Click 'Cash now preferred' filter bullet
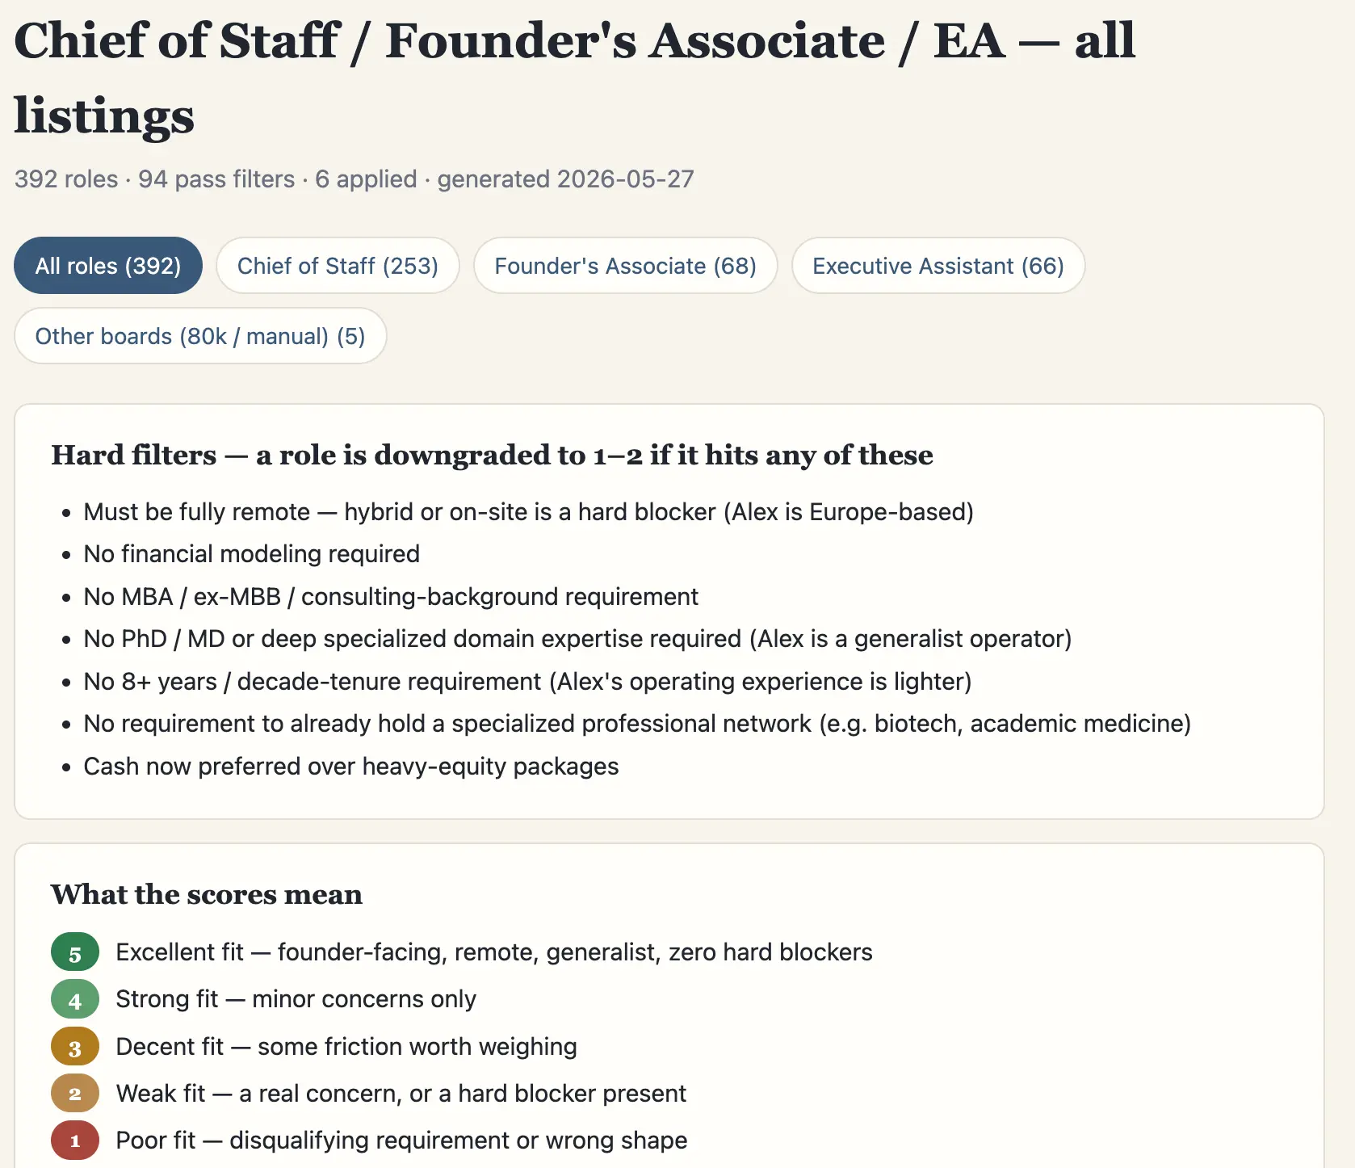This screenshot has width=1355, height=1168. [351, 767]
